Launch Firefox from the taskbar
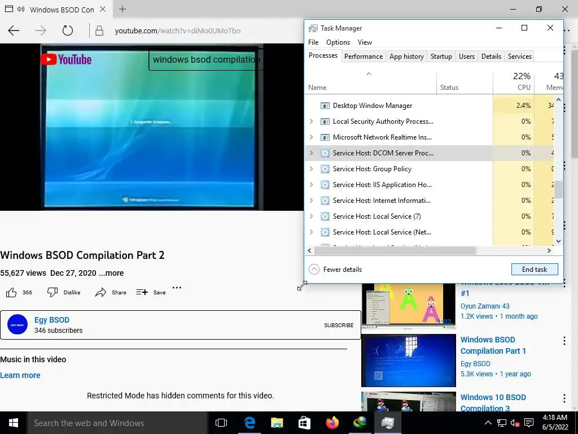This screenshot has width=578, height=434. pyautogui.click(x=332, y=423)
